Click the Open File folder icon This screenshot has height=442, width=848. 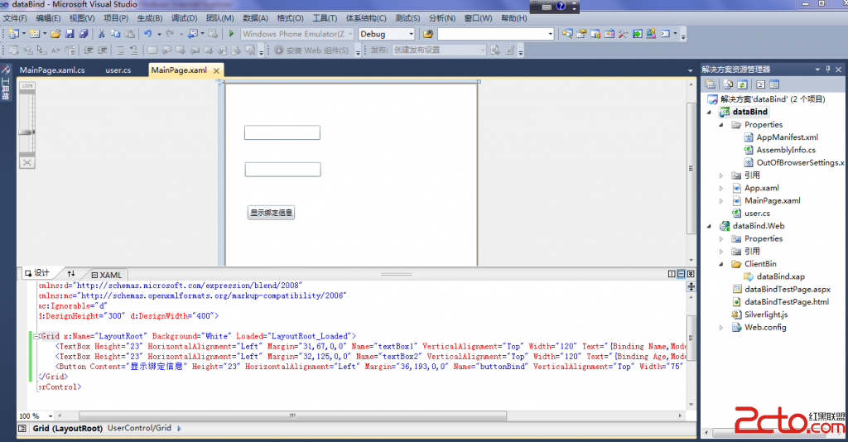(55, 34)
